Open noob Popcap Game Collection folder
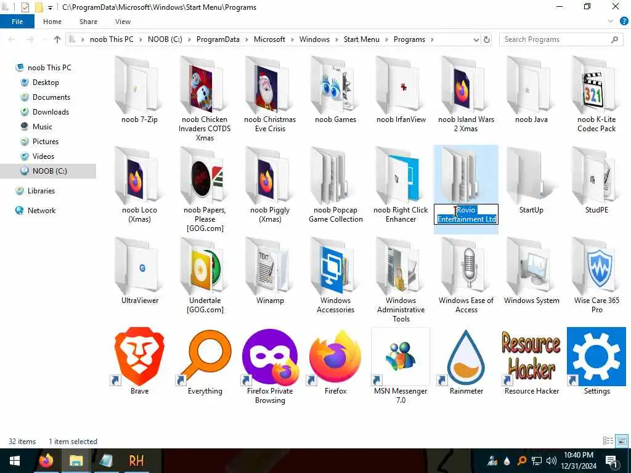 [x=335, y=185]
